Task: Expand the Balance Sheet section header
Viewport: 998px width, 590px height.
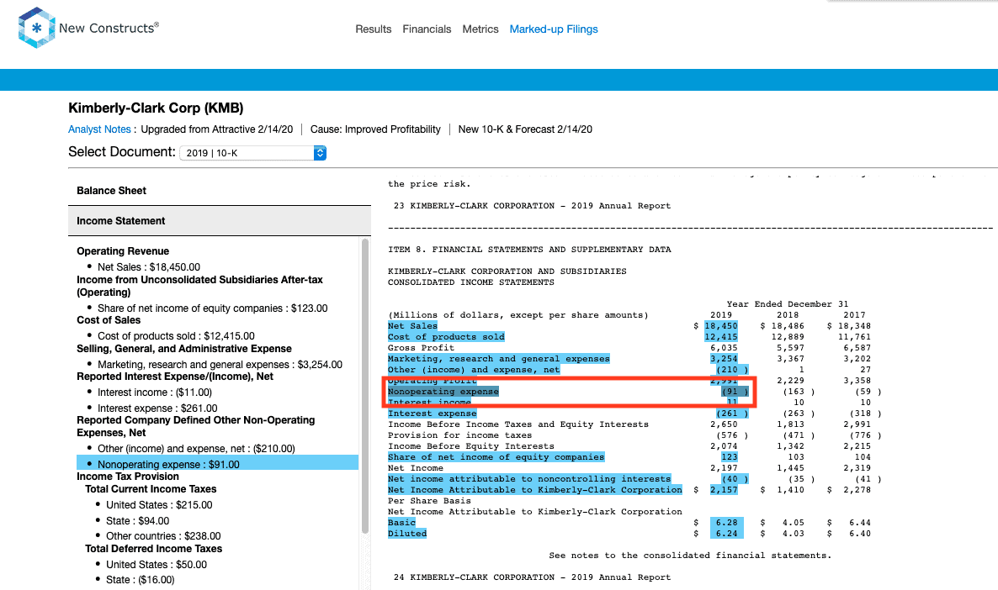Action: click(x=220, y=191)
